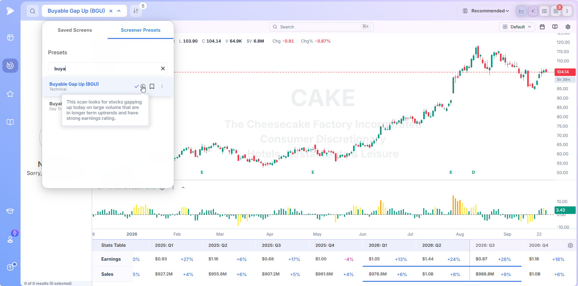Open chart settings gear at top right

point(568,27)
